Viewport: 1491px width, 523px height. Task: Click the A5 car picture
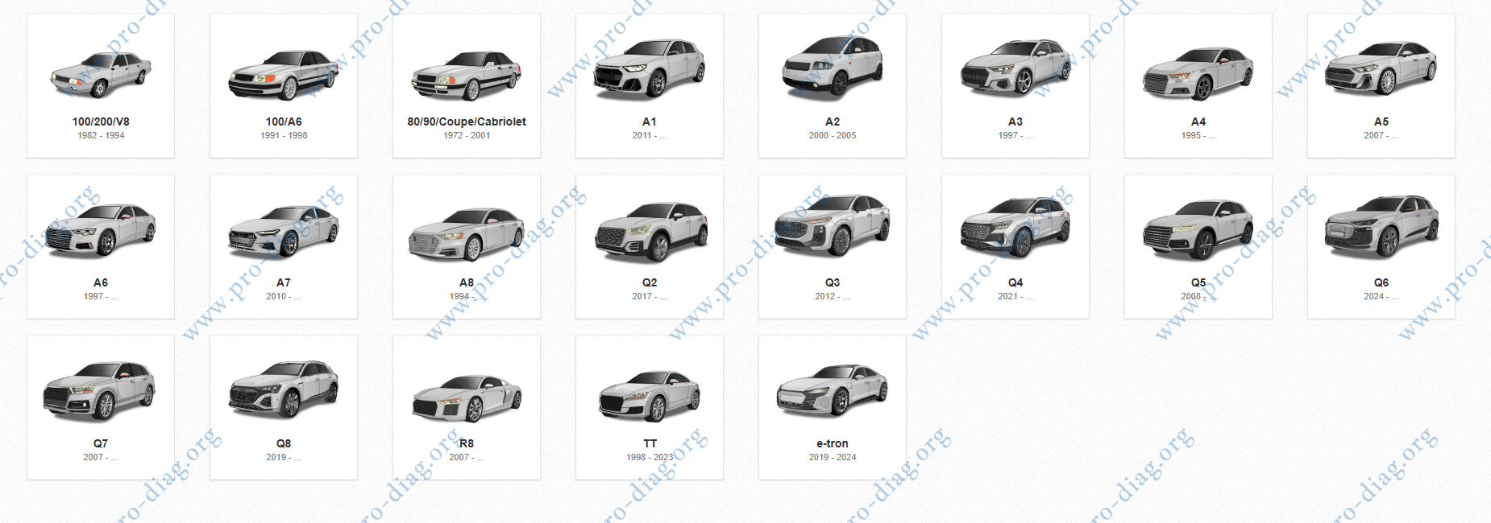pyautogui.click(x=1381, y=68)
